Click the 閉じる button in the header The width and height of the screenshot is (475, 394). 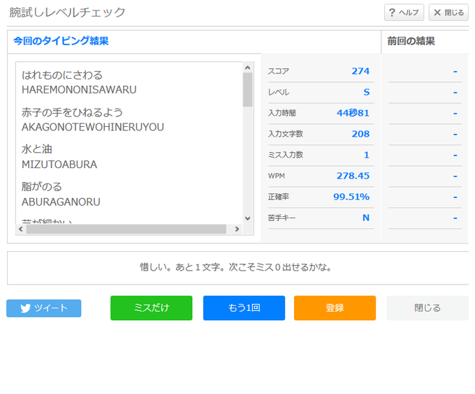(448, 13)
